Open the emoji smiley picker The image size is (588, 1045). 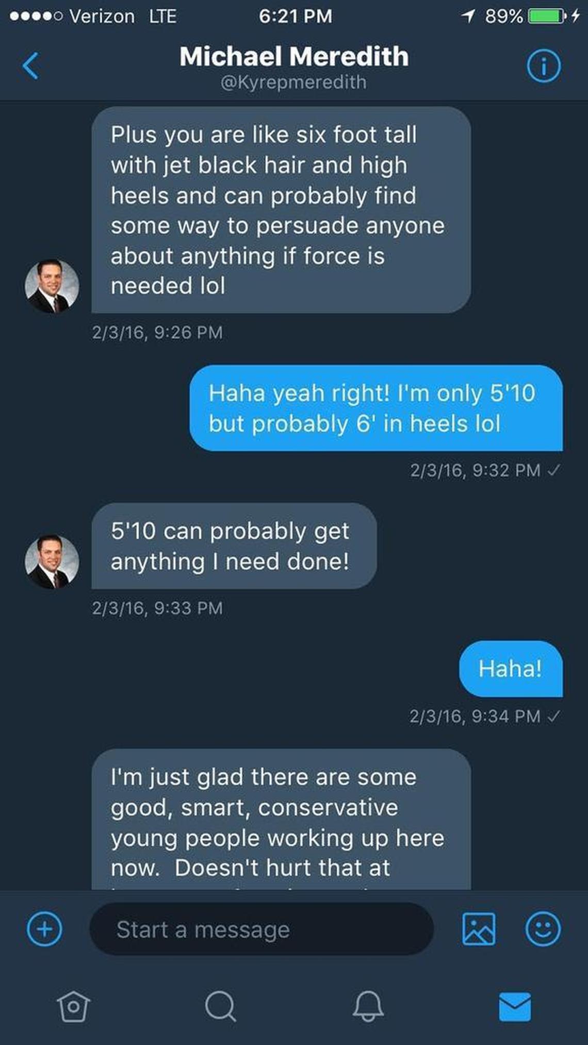[543, 929]
